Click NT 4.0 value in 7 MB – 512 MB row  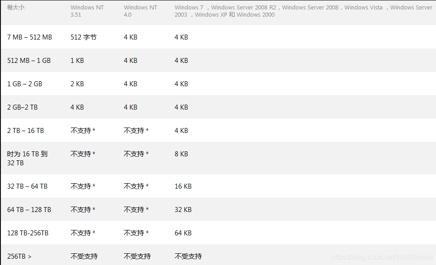coord(130,37)
